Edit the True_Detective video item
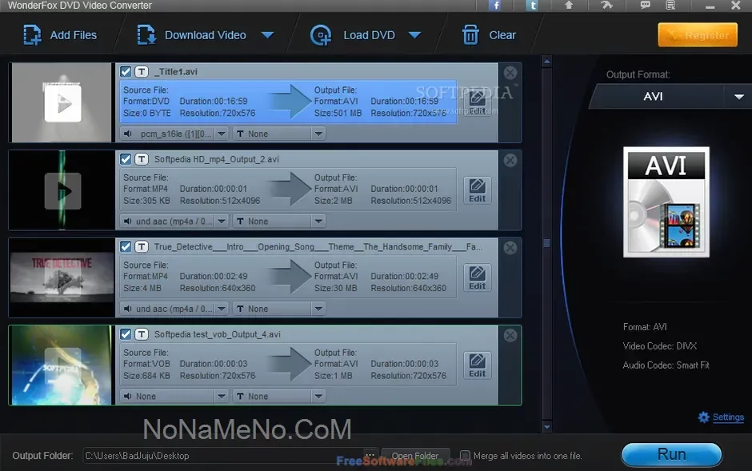The width and height of the screenshot is (752, 471). (478, 277)
